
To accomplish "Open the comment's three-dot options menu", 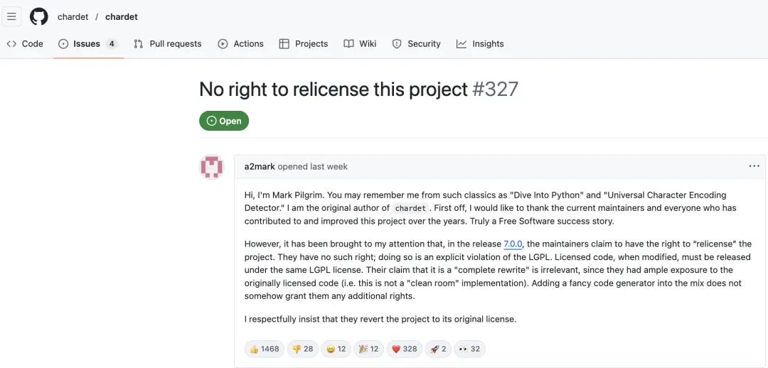I will click(x=754, y=166).
